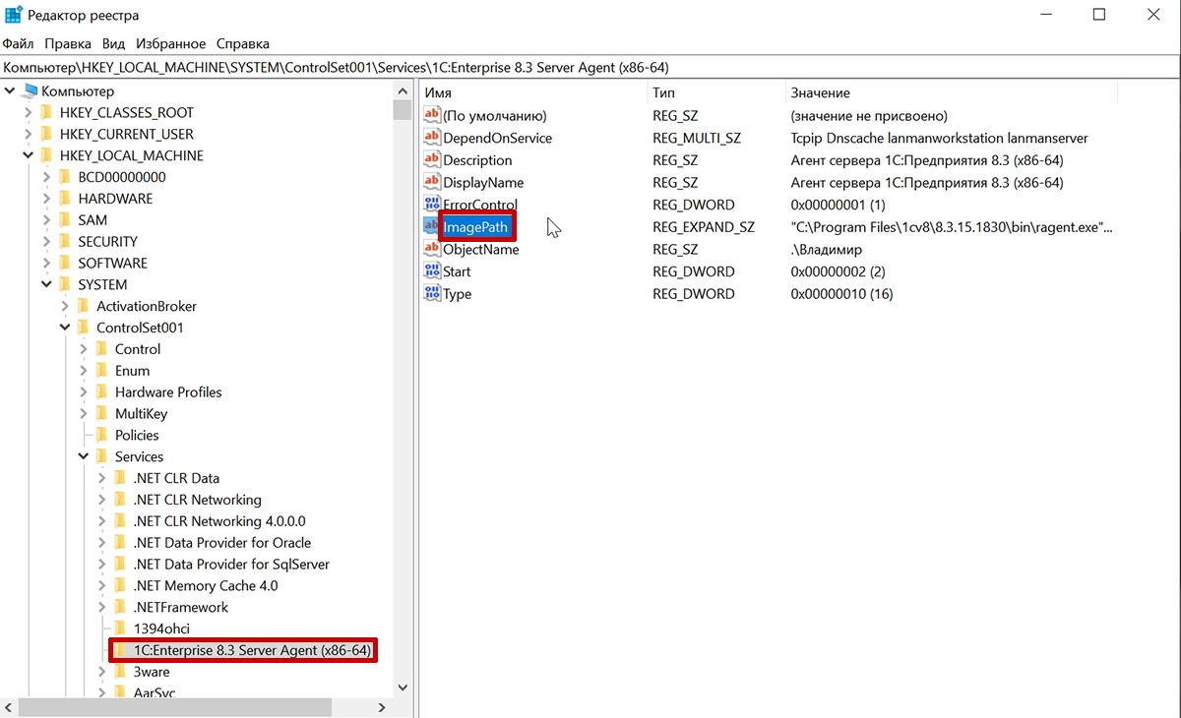Collapse the Компьютер root node
The height and width of the screenshot is (718, 1181).
pos(11,90)
